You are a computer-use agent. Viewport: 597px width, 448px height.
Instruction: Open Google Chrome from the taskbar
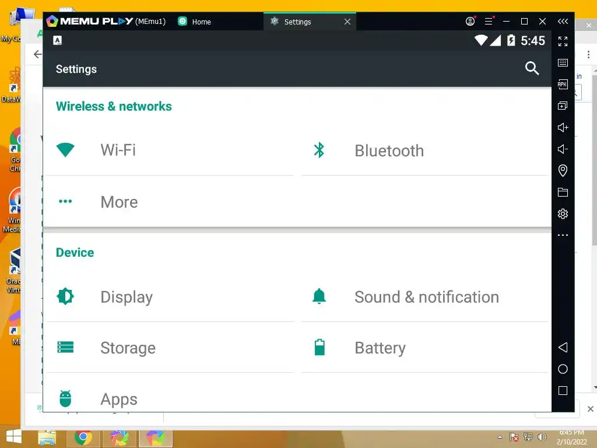83,437
